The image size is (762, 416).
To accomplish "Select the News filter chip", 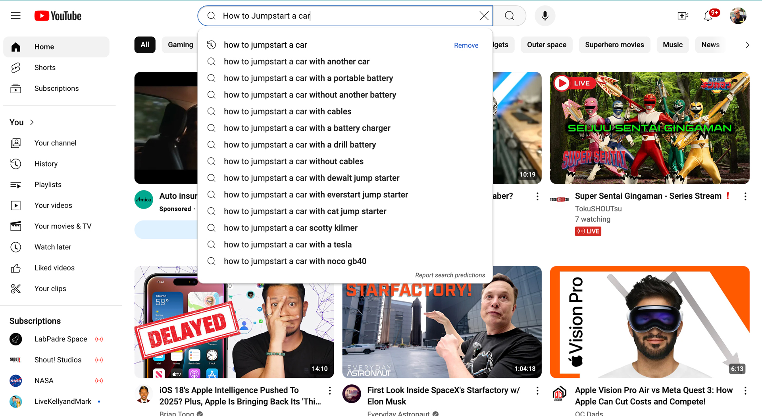I will pos(710,45).
